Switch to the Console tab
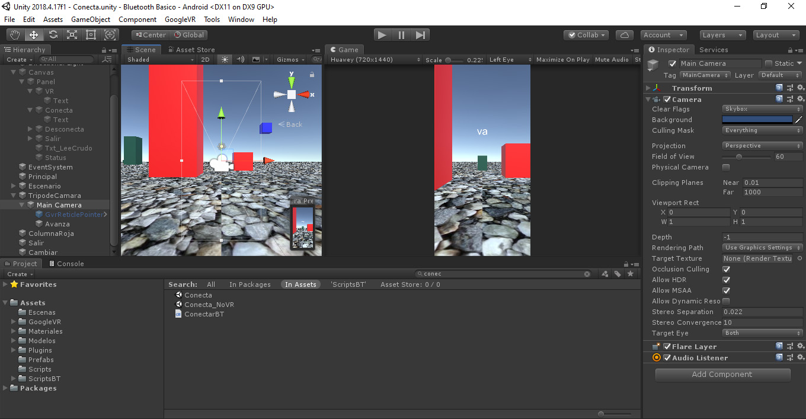The width and height of the screenshot is (806, 419). [x=66, y=264]
